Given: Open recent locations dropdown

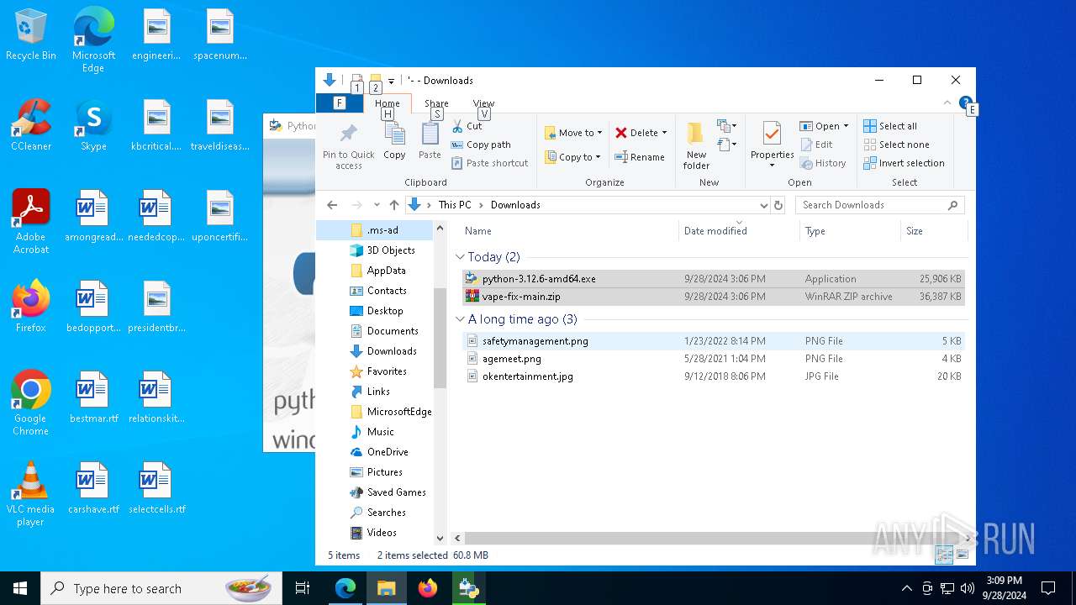Looking at the screenshot, I should tap(376, 205).
